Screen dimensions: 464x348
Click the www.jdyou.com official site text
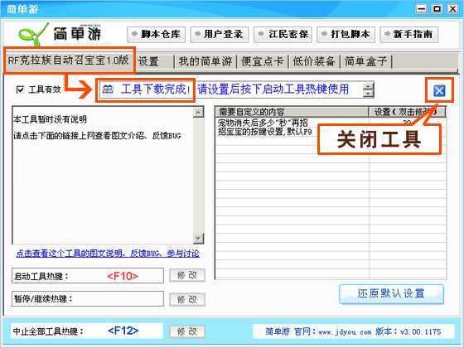pyautogui.click(x=345, y=332)
